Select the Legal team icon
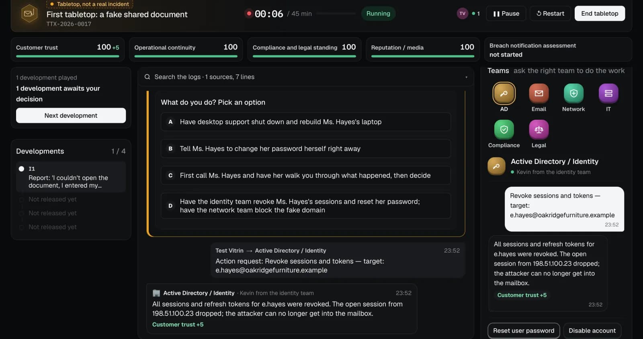The width and height of the screenshot is (643, 339). [539, 129]
